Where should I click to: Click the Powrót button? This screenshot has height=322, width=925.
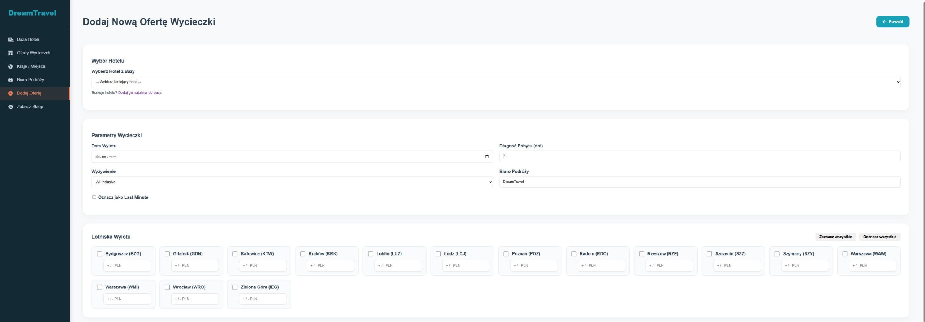click(892, 22)
